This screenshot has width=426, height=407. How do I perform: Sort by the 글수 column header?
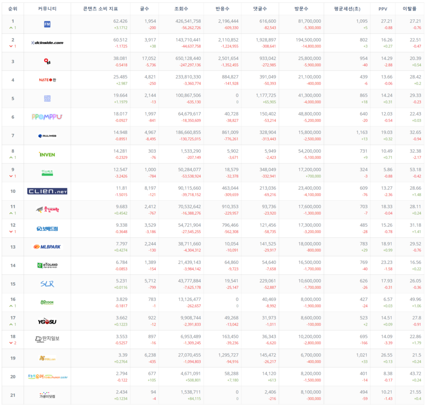coord(144,9)
